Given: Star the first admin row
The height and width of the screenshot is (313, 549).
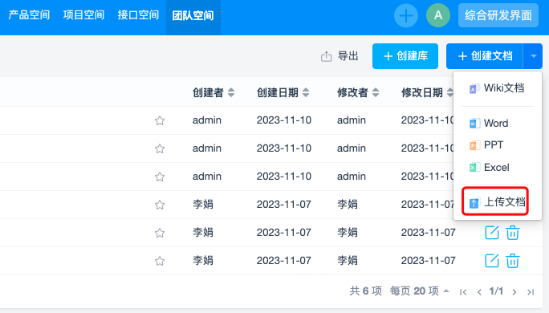Looking at the screenshot, I should (160, 120).
